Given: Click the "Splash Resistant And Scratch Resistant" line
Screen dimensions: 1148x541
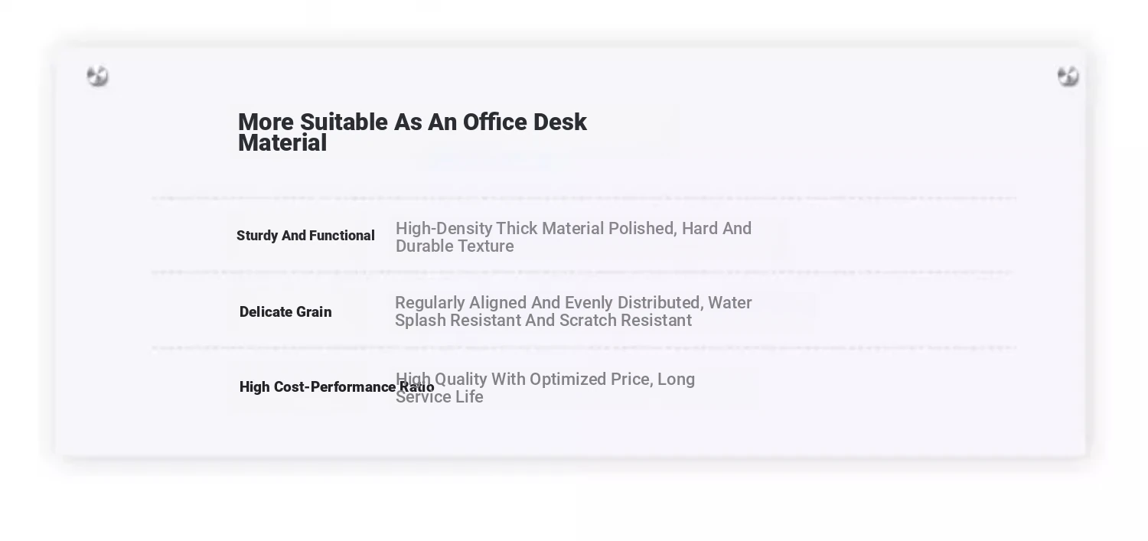Looking at the screenshot, I should click(x=543, y=321).
